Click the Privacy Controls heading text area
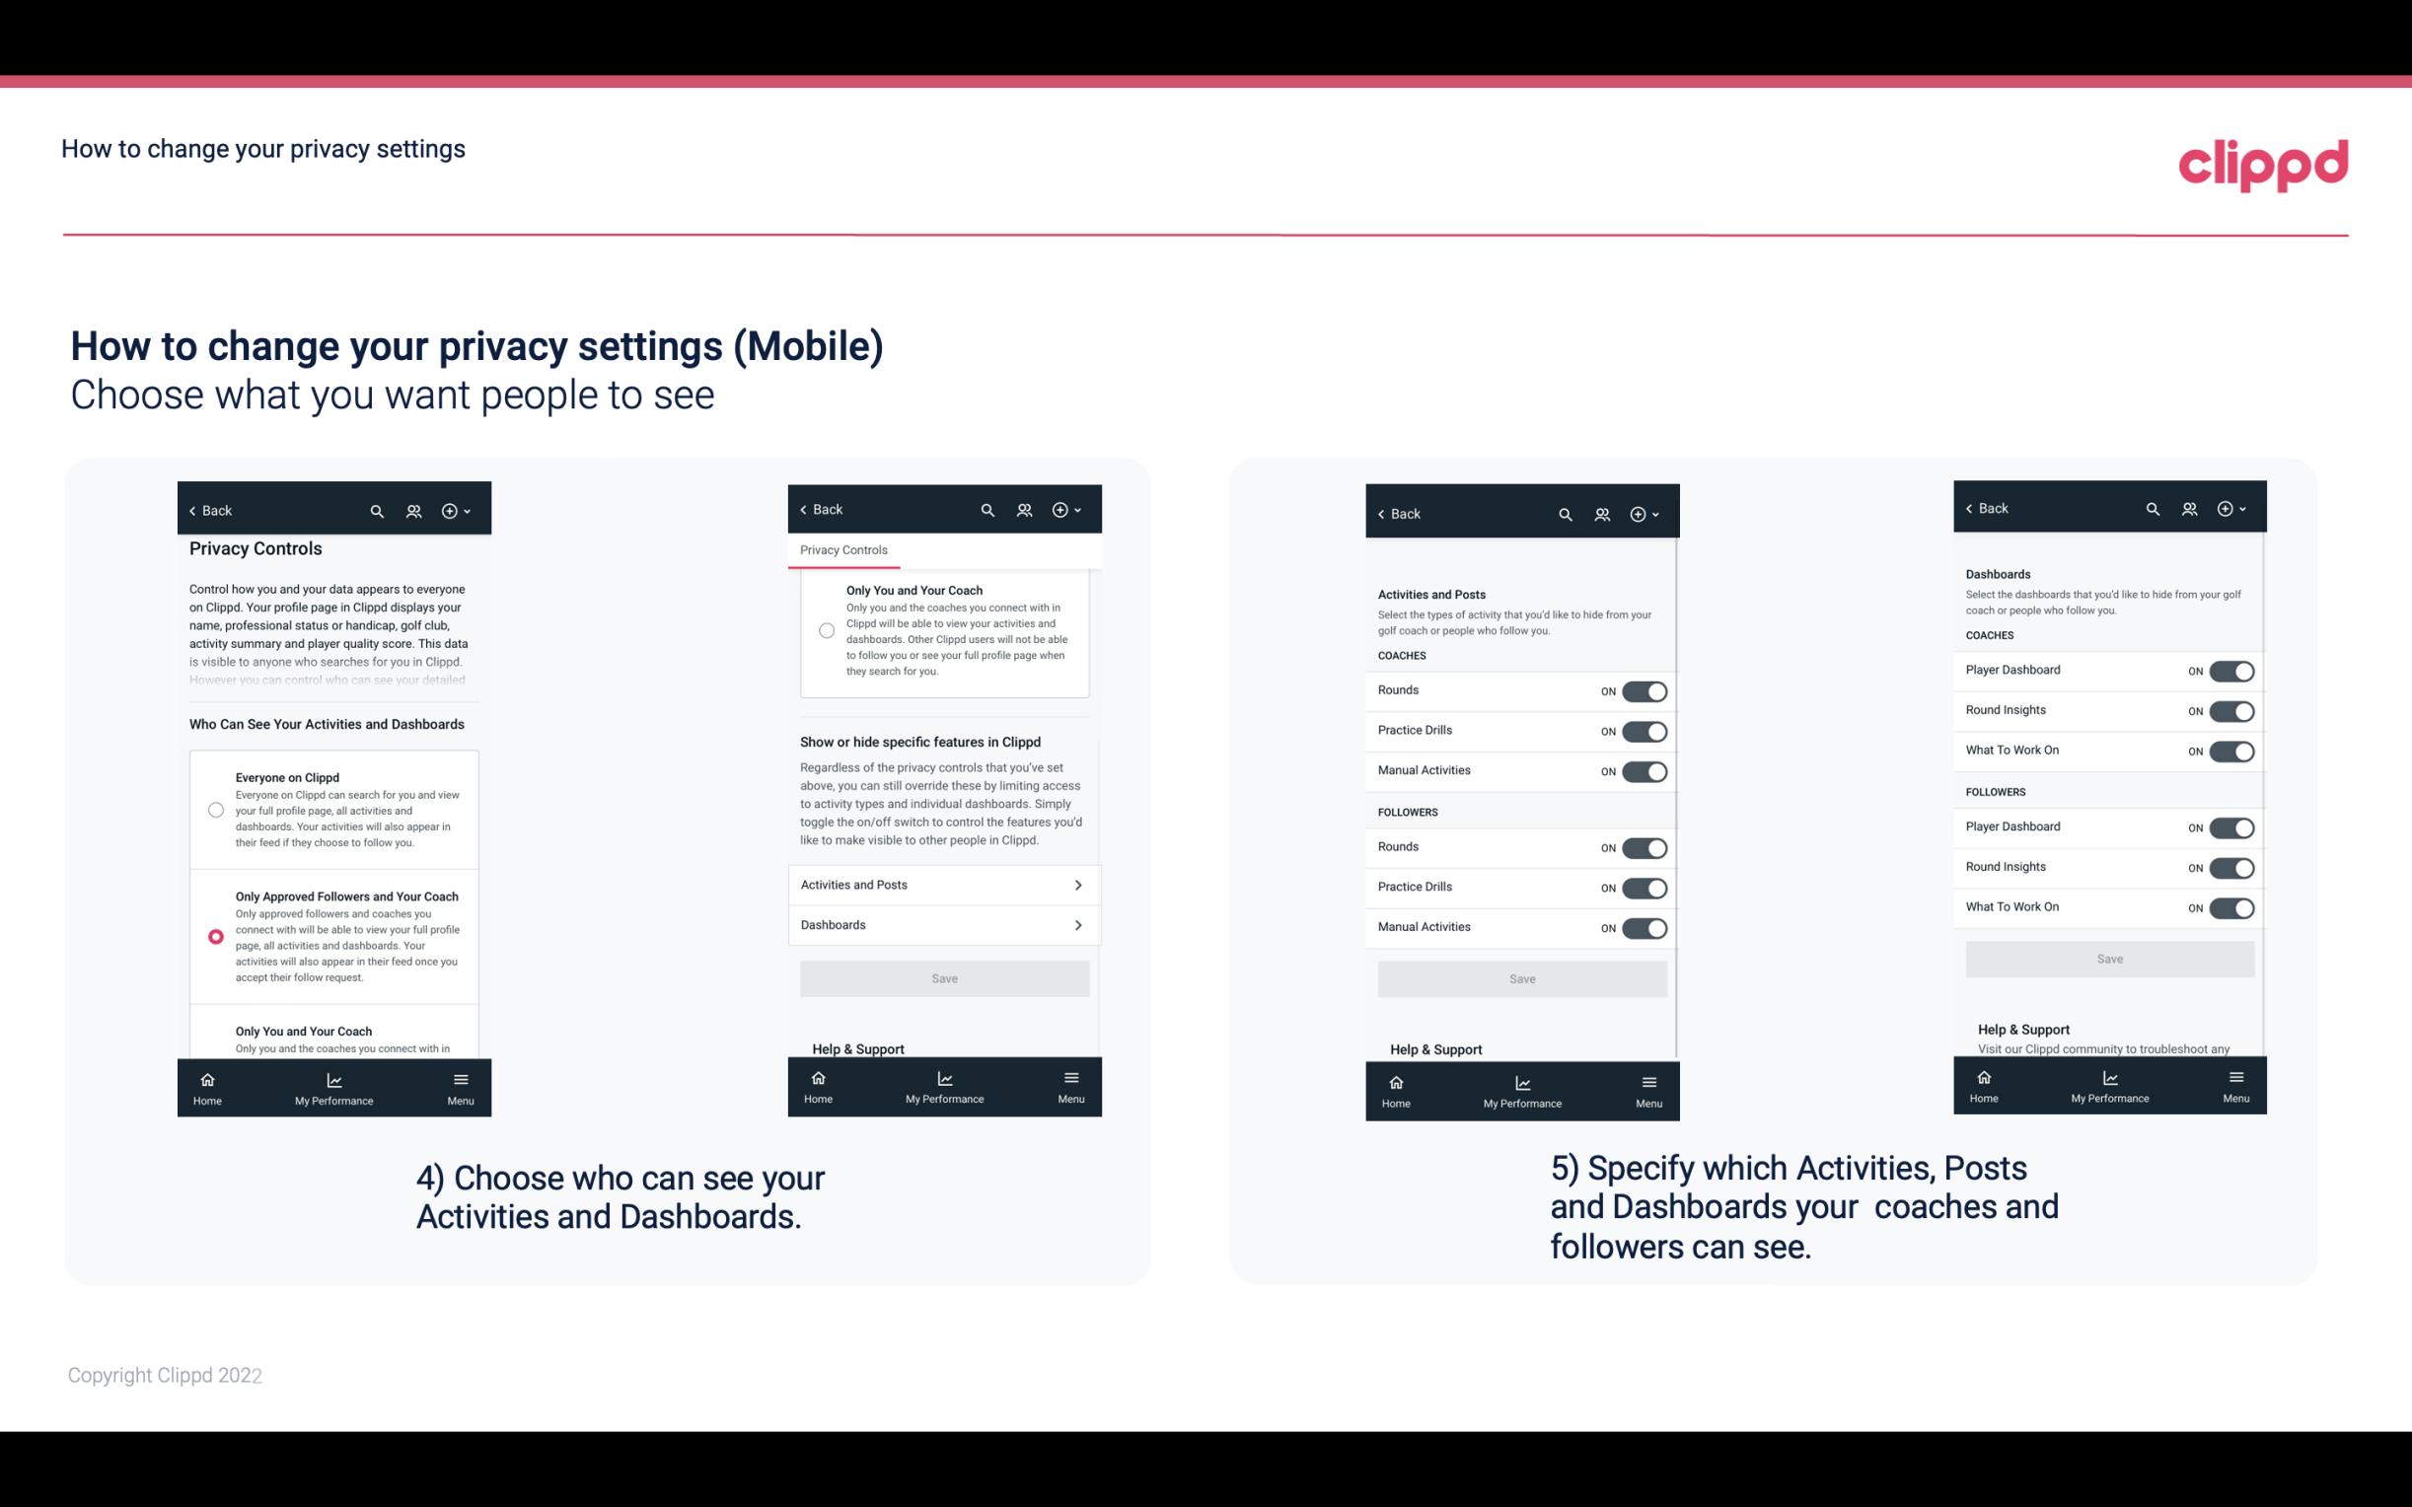 pyautogui.click(x=256, y=548)
